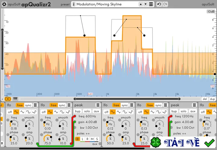Screen dimensions: 217x150
Task: Turn off the second lfo
Action: [44, 112]
